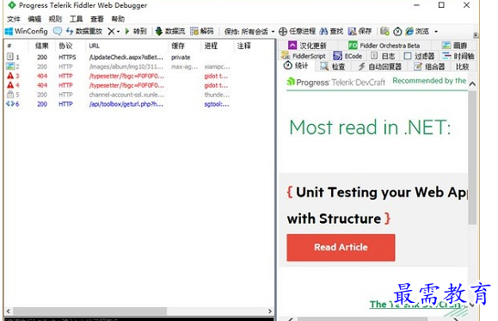Select session 1 document icon
The width and height of the screenshot is (498, 321).
tap(9, 57)
